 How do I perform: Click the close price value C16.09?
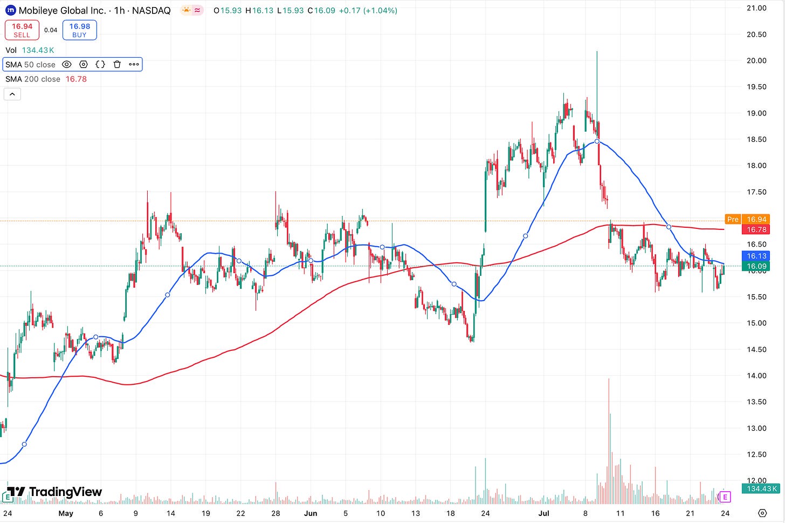pos(321,10)
